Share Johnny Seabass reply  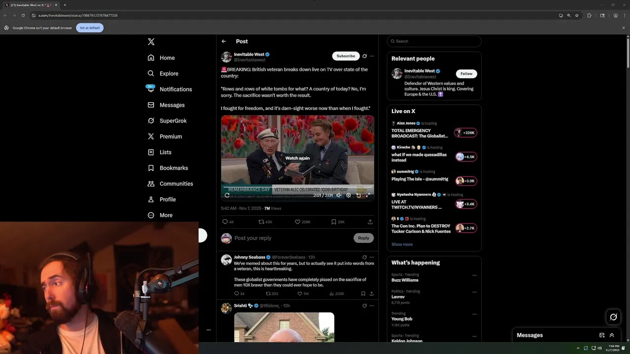click(372, 294)
